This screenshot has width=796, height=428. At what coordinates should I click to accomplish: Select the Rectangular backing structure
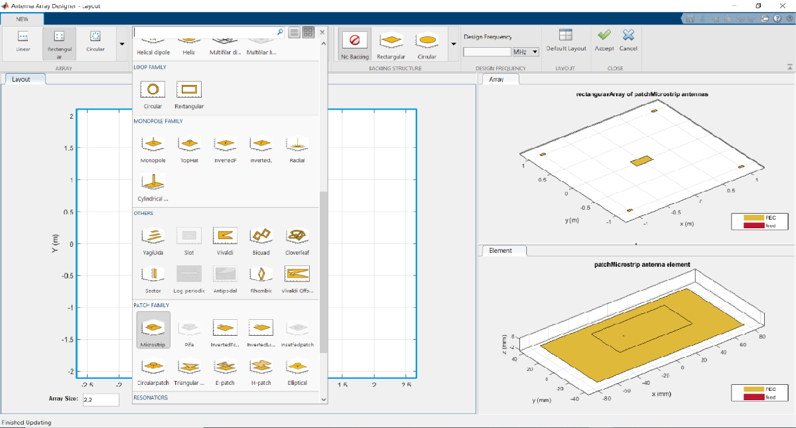[x=391, y=44]
